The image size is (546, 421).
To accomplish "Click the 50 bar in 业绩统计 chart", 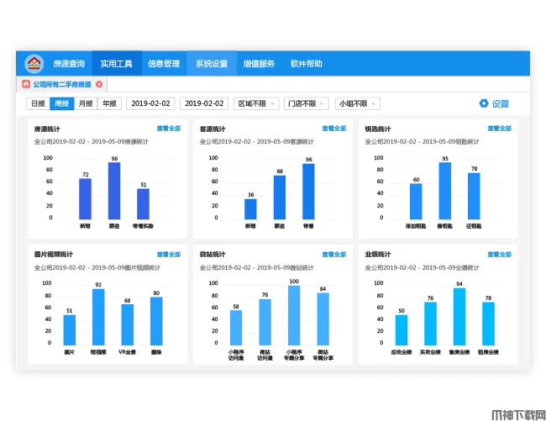I will (402, 329).
